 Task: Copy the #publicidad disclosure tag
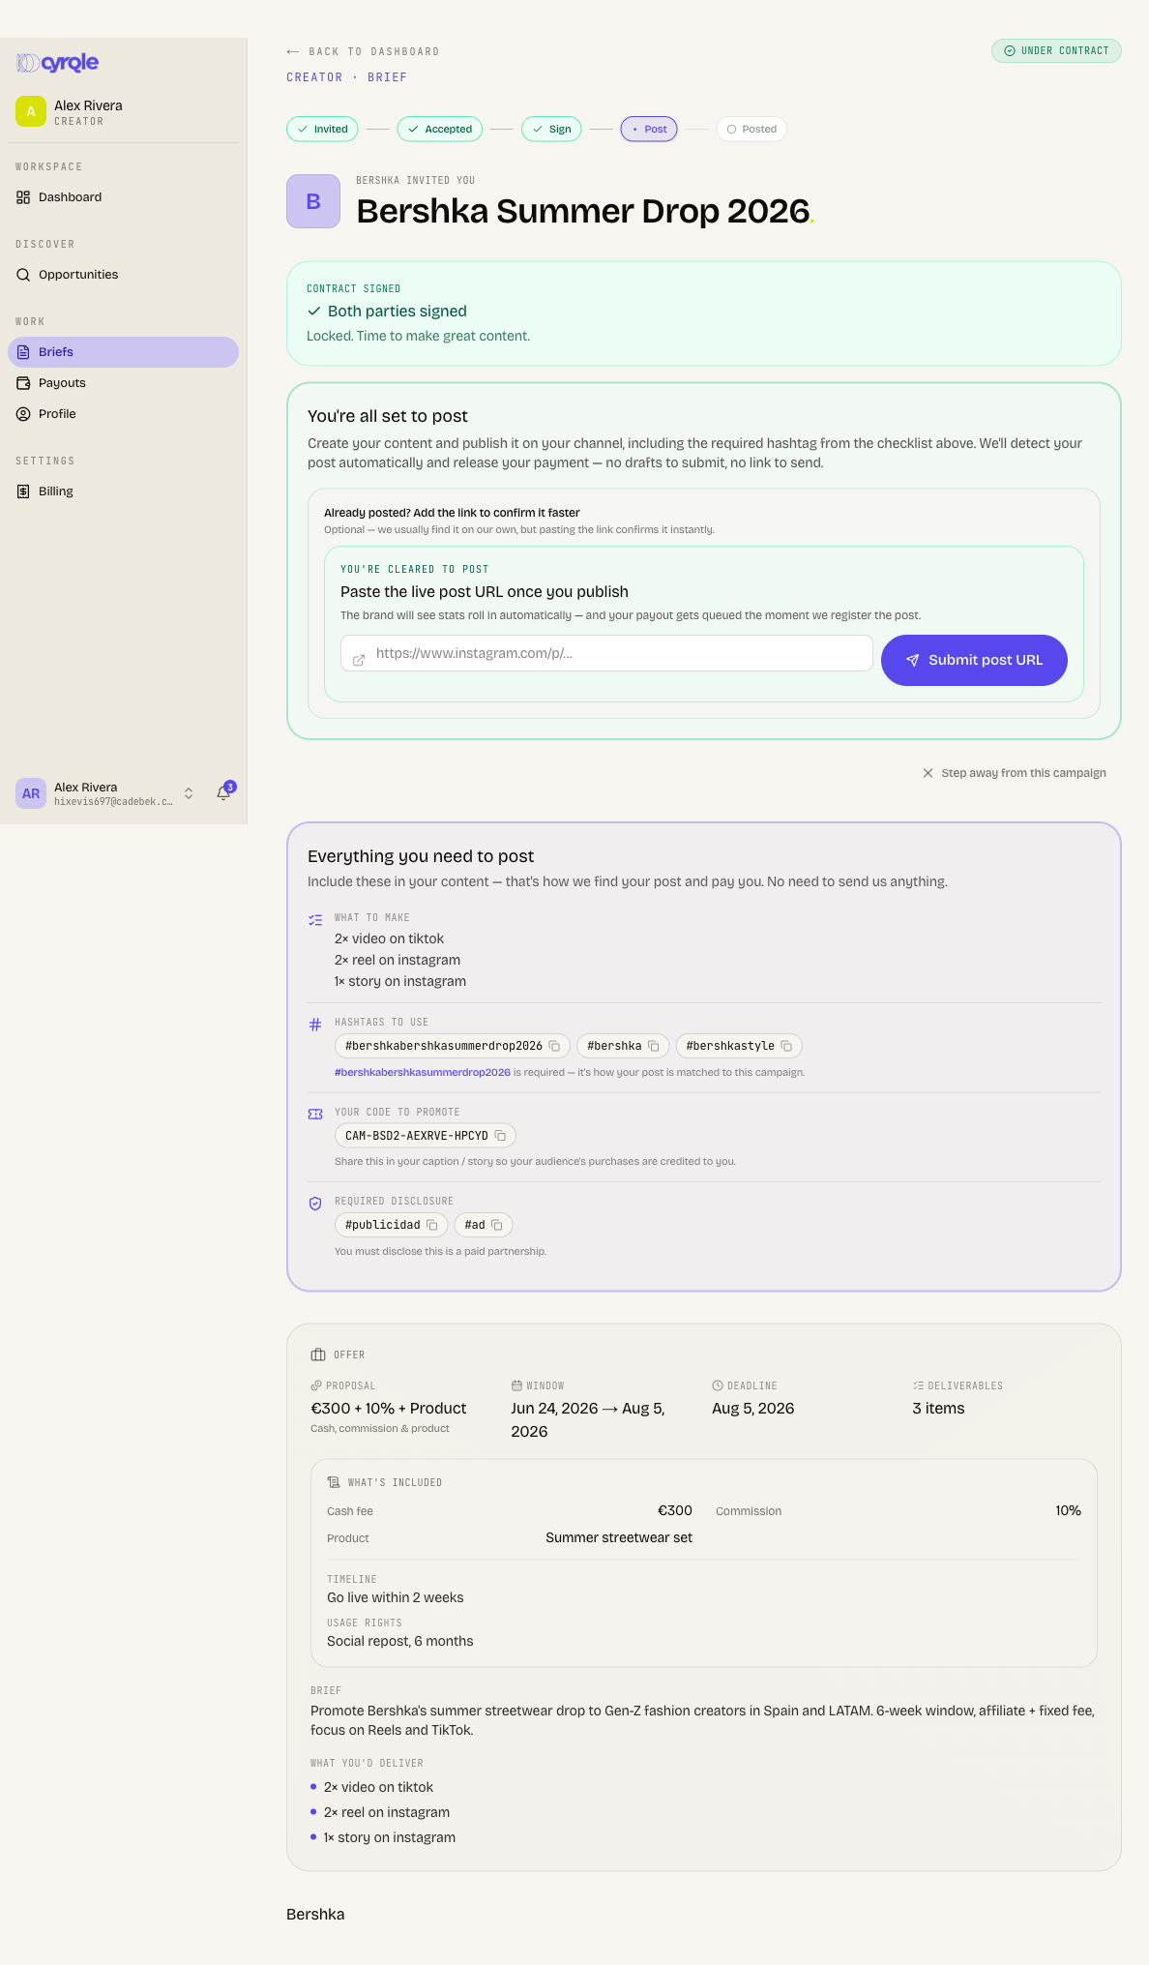click(432, 1225)
